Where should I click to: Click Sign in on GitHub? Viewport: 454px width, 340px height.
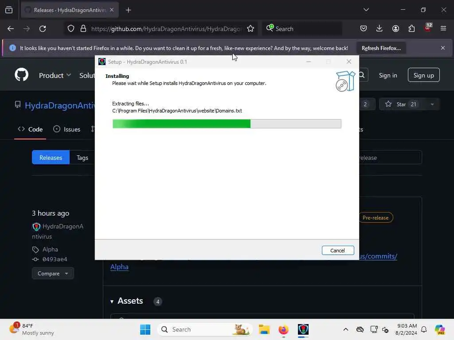coord(387,75)
